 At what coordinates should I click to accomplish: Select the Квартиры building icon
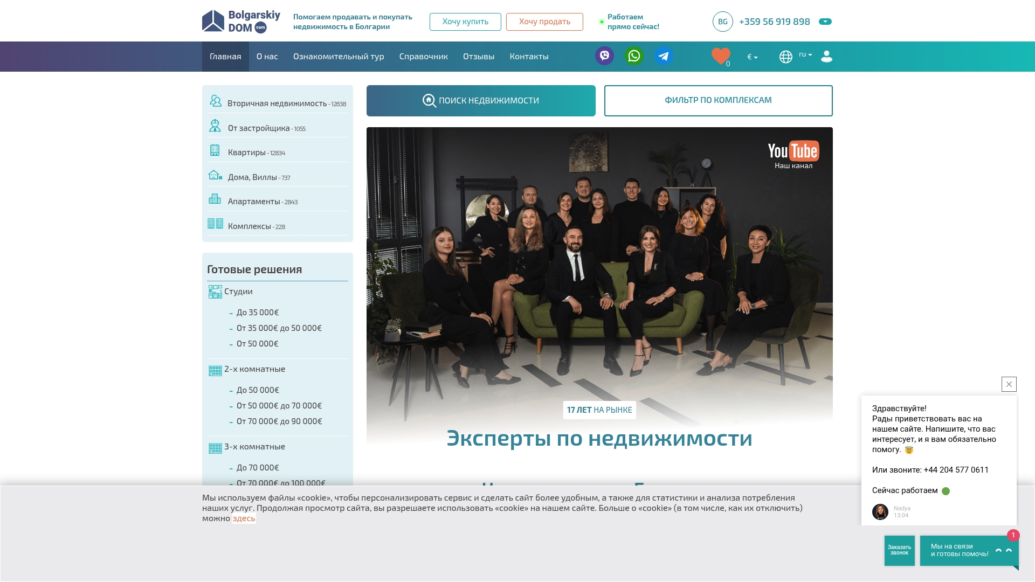pyautogui.click(x=216, y=150)
